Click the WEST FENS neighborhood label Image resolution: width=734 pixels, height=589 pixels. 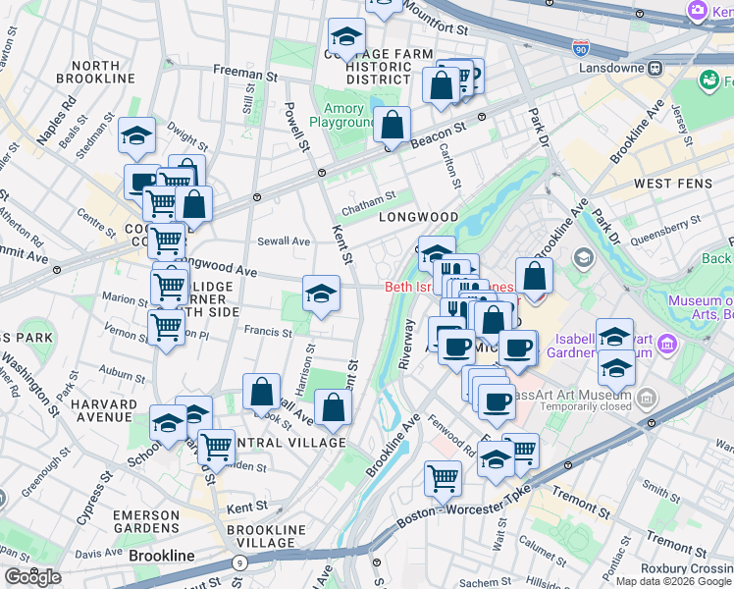coord(673,184)
